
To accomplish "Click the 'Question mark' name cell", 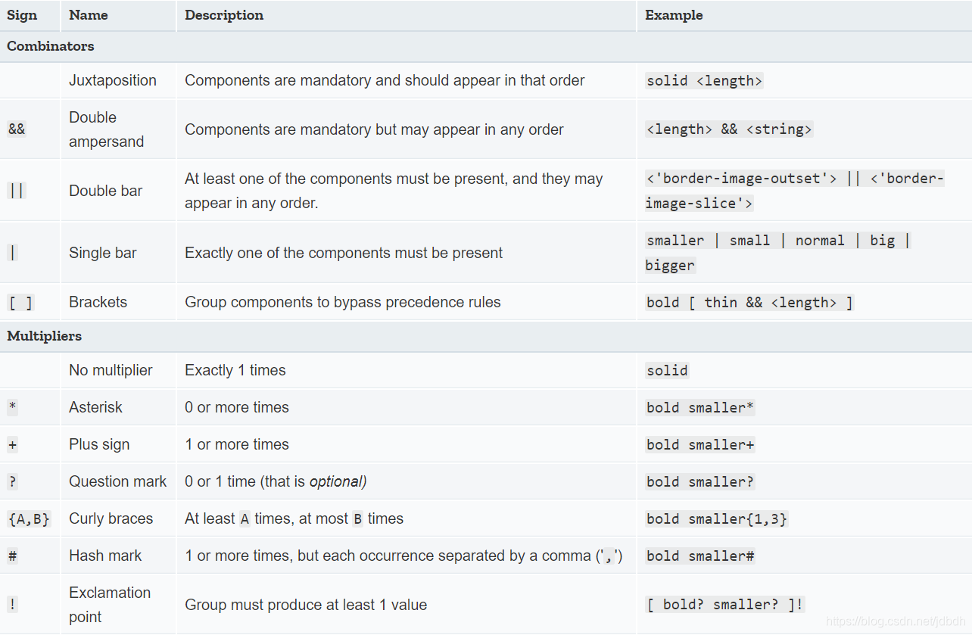I will (118, 481).
